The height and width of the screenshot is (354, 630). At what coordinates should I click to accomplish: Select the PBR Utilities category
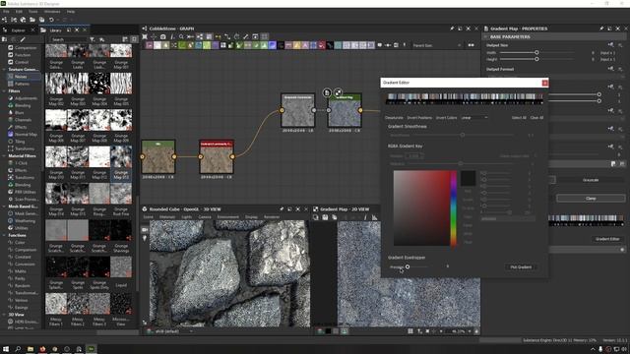[x=26, y=192]
